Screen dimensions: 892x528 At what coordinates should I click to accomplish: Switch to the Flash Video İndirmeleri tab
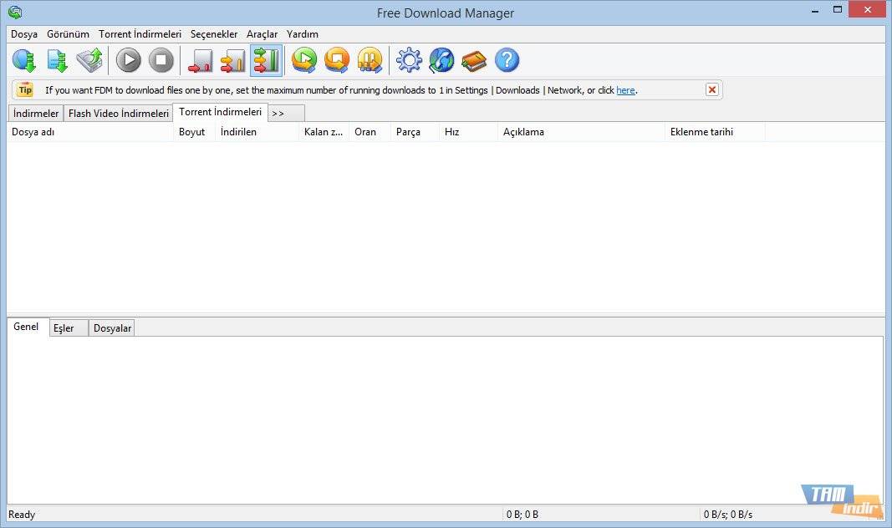point(118,113)
